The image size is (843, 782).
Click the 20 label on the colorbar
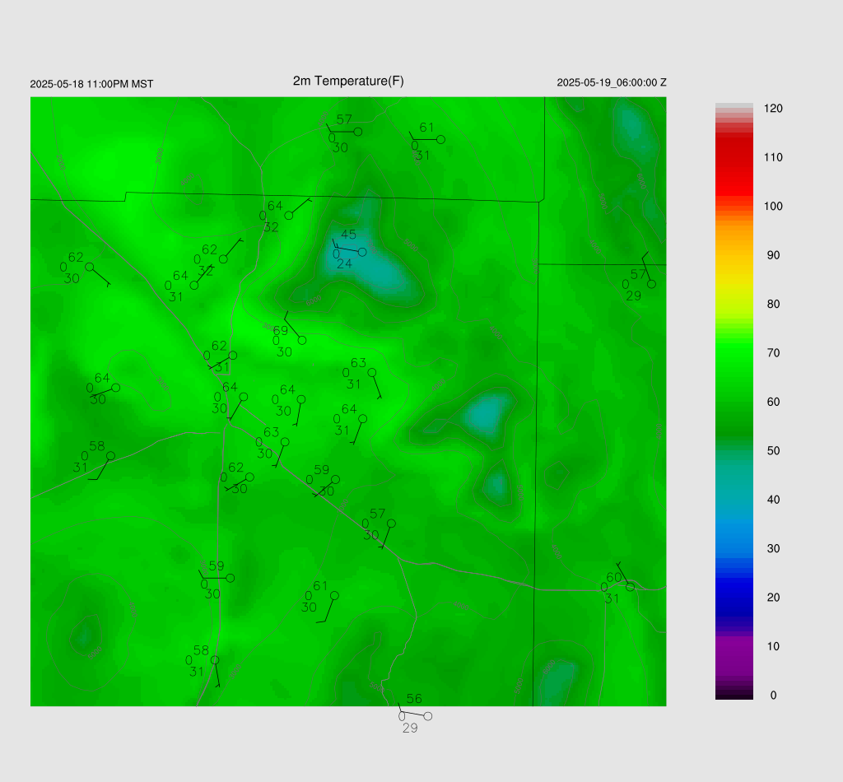pyautogui.click(x=773, y=598)
